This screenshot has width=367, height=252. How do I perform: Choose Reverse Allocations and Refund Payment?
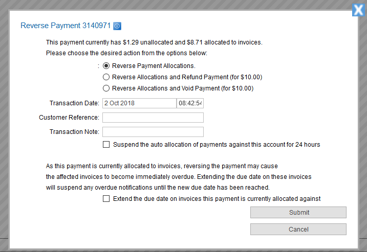click(x=106, y=77)
